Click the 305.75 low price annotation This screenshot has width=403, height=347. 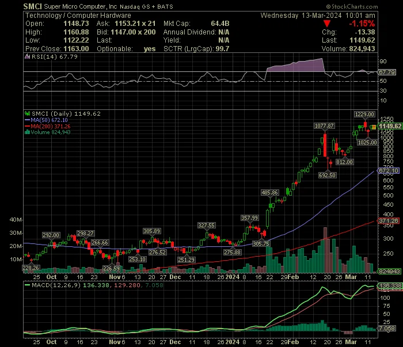point(261,244)
